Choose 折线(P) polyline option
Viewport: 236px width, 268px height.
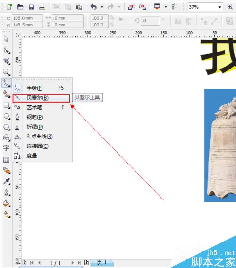pyautogui.click(x=42, y=127)
